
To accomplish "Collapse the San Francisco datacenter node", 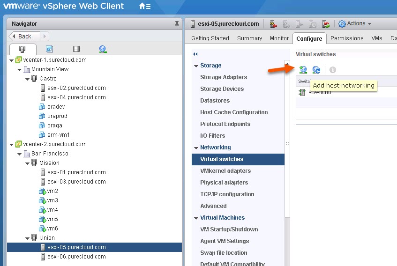I will (x=20, y=154).
